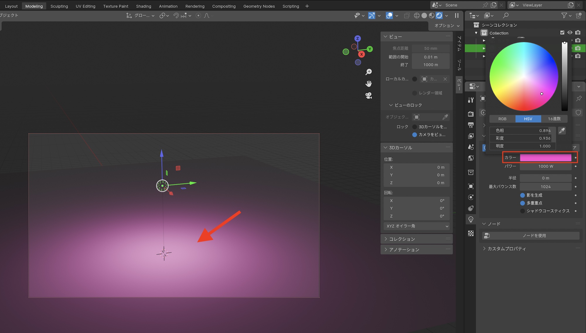Viewport: 586px width, 333px height.
Task: Switch the color picker to RGB mode
Action: coord(502,119)
